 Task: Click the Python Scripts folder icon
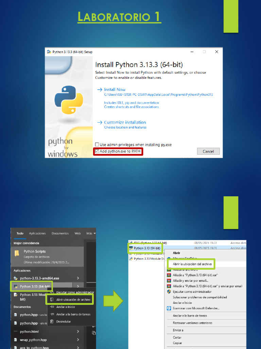[x=17, y=253]
